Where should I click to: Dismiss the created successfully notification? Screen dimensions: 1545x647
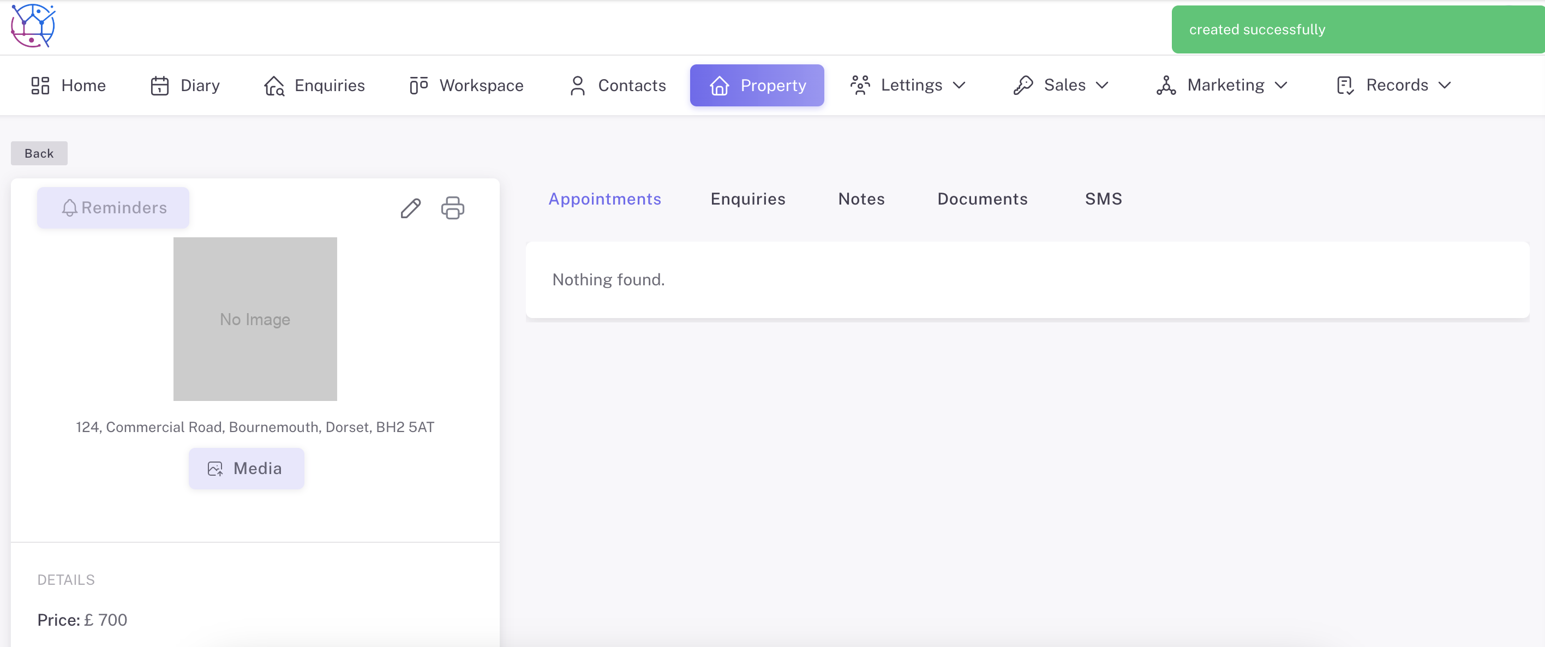[1357, 29]
